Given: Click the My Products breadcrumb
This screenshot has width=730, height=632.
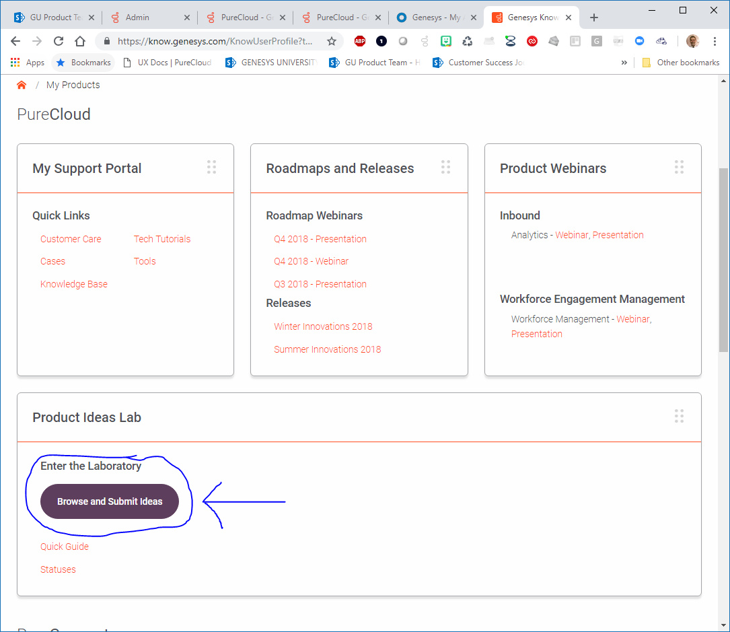Looking at the screenshot, I should (x=73, y=85).
